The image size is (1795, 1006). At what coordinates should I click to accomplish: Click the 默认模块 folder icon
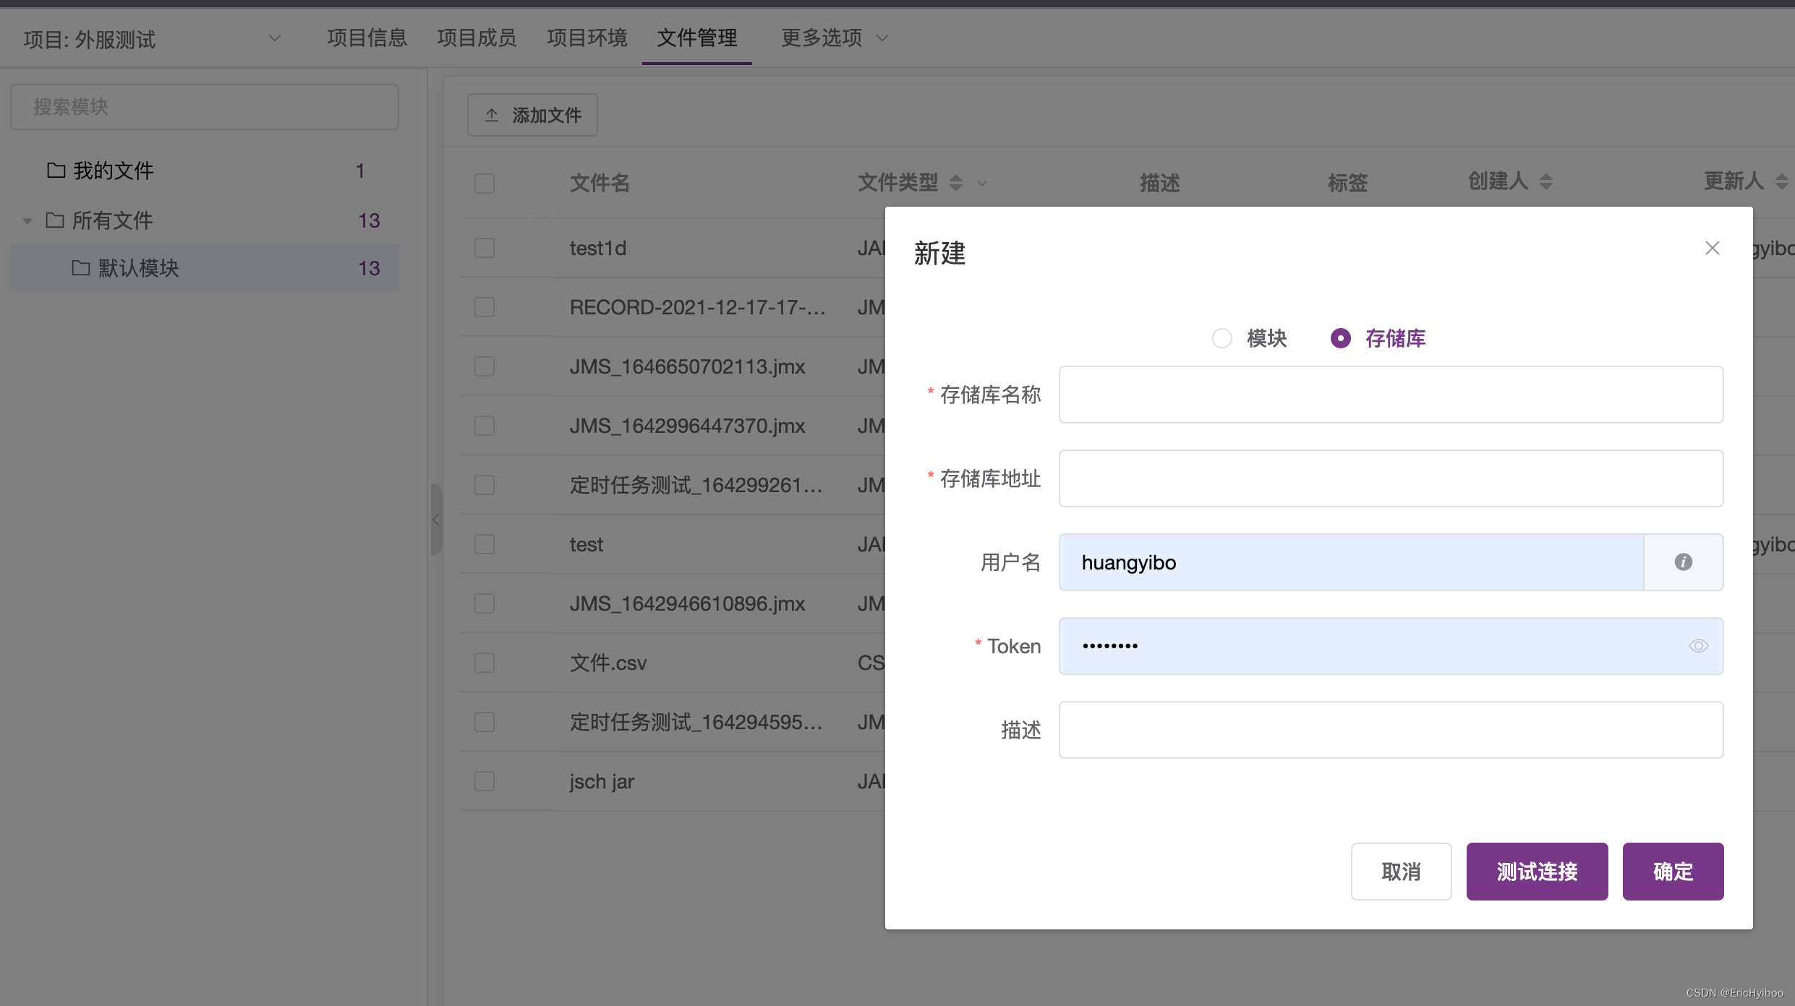[81, 268]
